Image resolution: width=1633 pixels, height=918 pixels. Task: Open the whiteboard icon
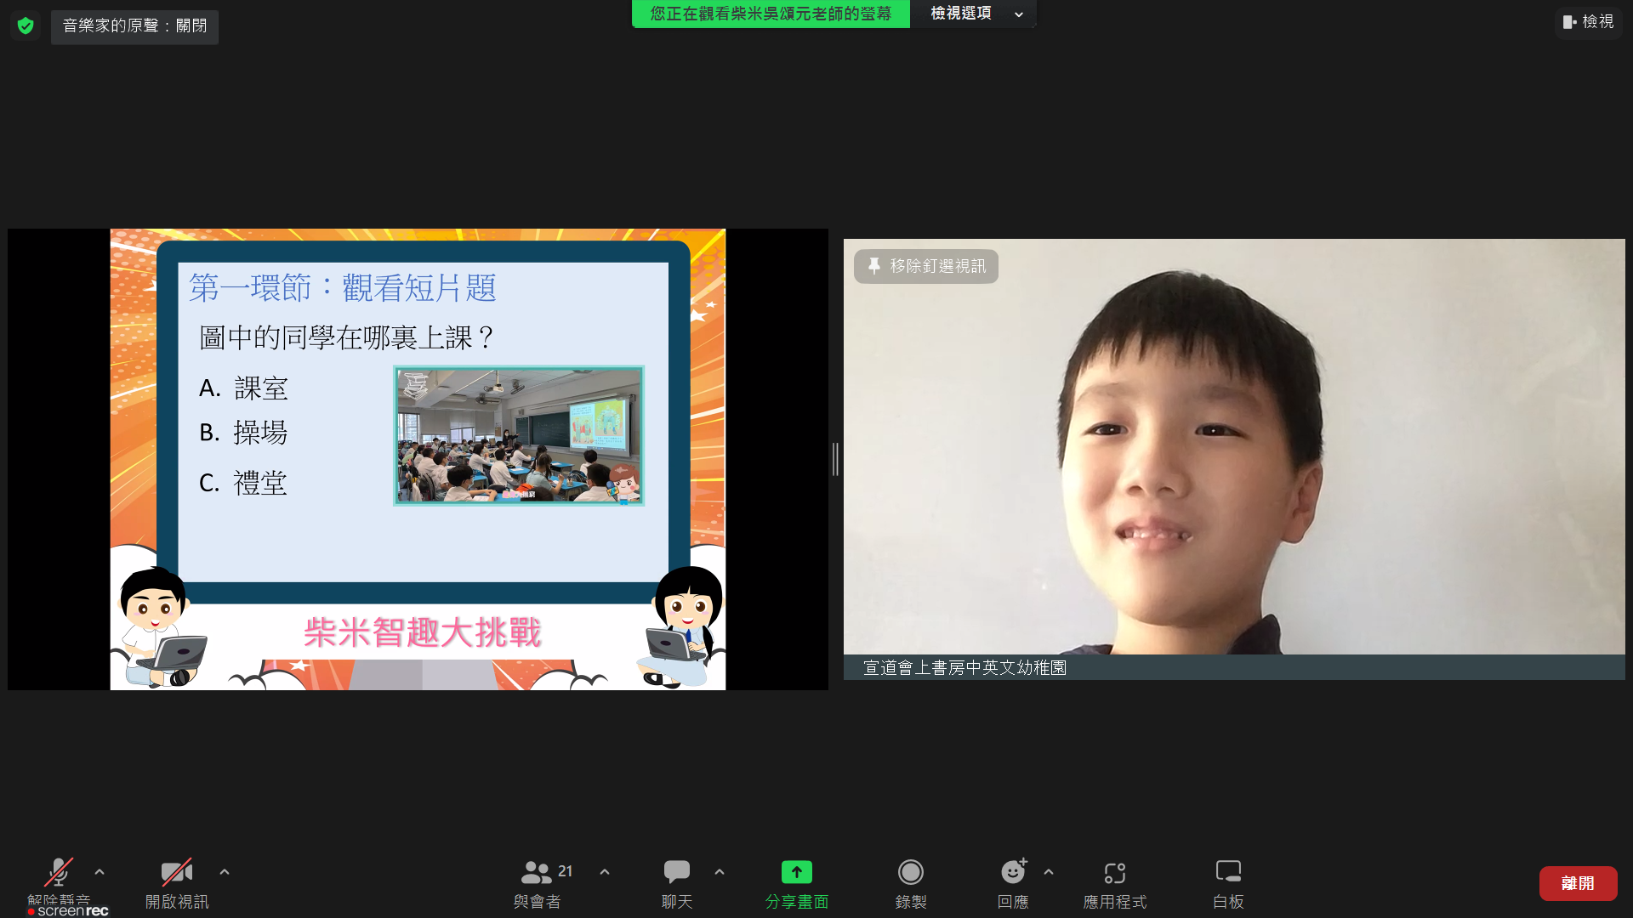1227,873
